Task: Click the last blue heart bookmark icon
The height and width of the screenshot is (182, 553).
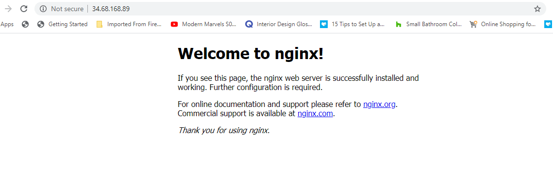Action: pos(548,24)
